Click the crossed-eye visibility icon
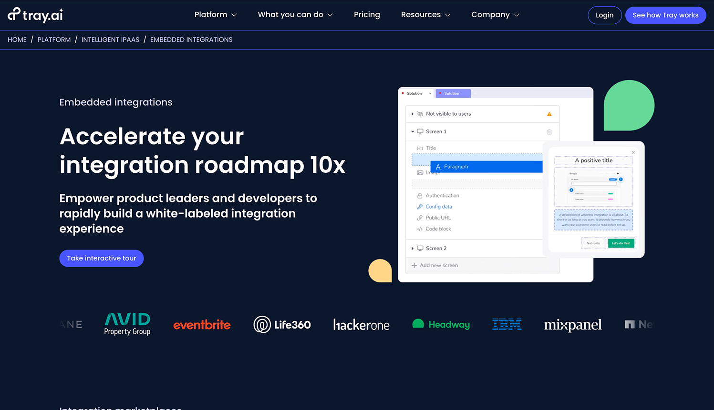Image resolution: width=714 pixels, height=410 pixels. click(x=420, y=114)
